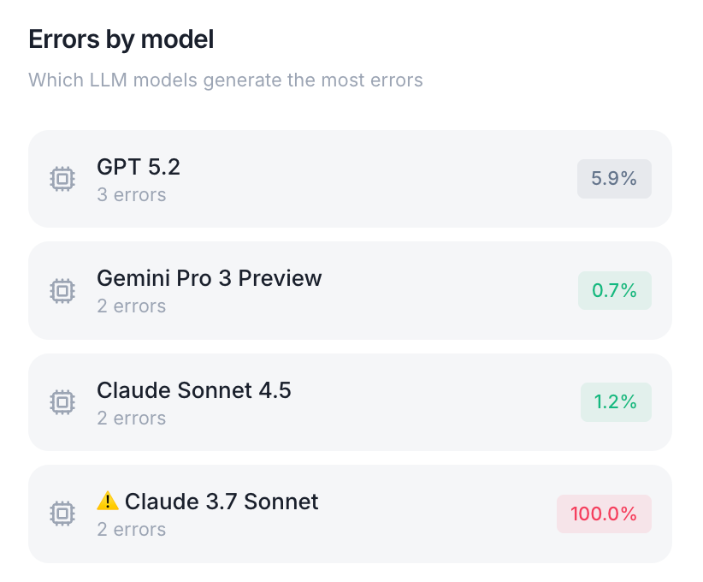The width and height of the screenshot is (703, 582).
Task: Click the chip icon beside Claude Sonnet 4.5
Action: 62,402
